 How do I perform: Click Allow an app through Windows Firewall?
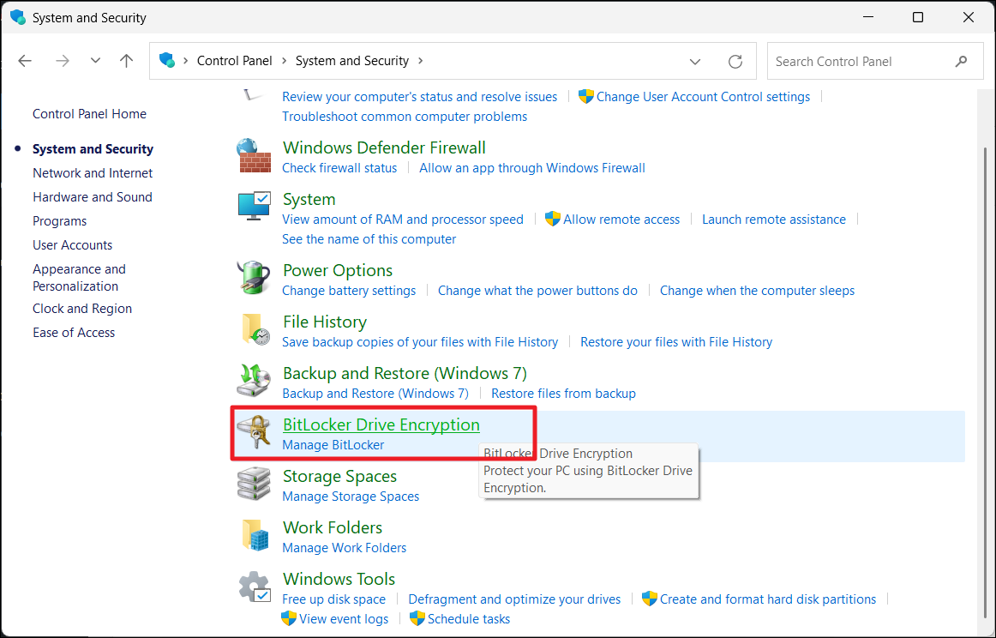click(531, 168)
